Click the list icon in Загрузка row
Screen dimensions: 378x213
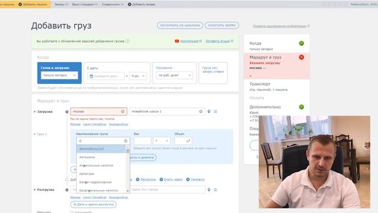[x=216, y=111]
